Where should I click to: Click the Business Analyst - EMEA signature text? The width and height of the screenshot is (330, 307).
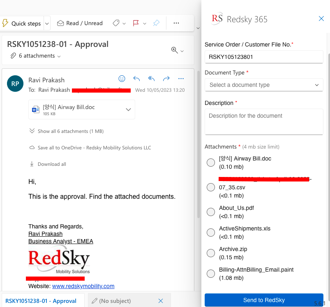(x=60, y=241)
